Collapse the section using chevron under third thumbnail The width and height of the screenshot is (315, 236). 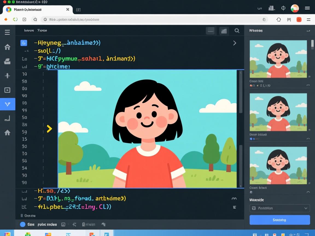coord(308,192)
